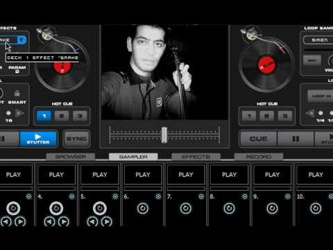The width and height of the screenshot is (333, 250).
Task: Click the right deck pause button
Action: [x=296, y=139]
